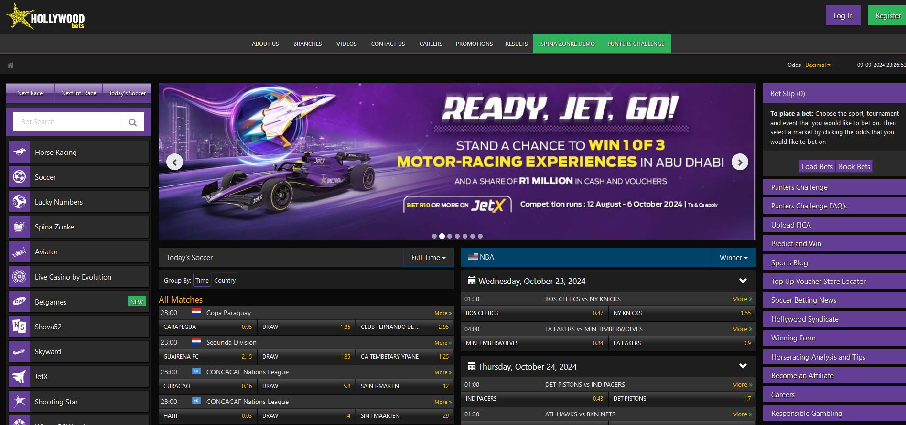
Task: Switch to the Next Int. Race tab
Action: pyautogui.click(x=79, y=93)
